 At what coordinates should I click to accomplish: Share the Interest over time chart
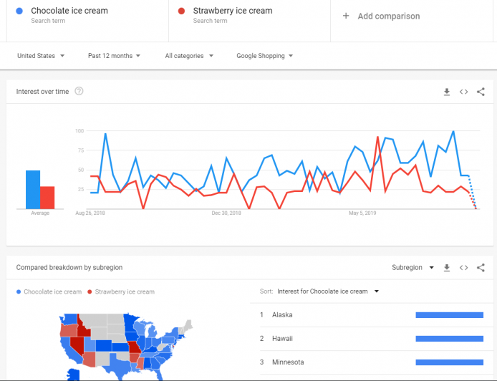[481, 92]
